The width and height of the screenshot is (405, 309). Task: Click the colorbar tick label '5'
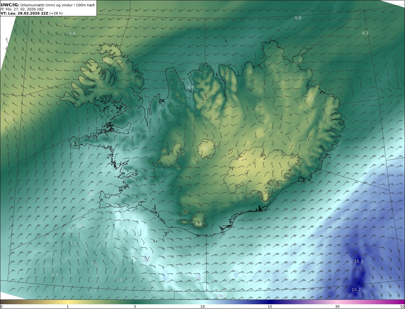[x=135, y=306]
